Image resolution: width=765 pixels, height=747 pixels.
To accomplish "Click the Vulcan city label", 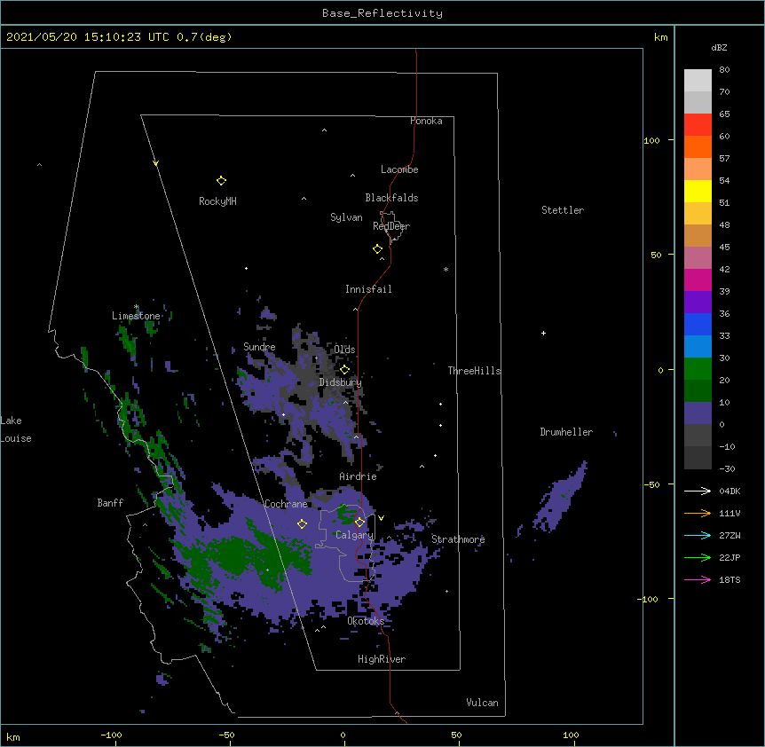I will coord(482,703).
